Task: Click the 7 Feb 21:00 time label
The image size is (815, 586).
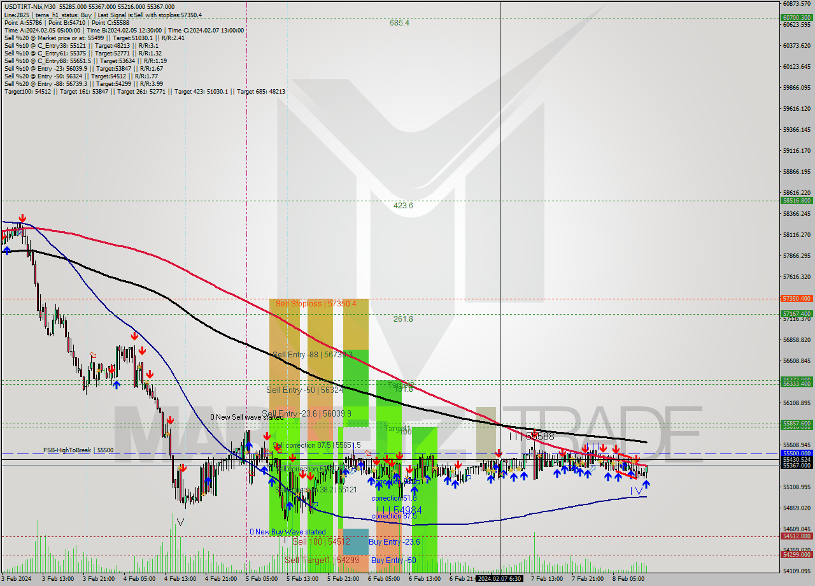Action: pyautogui.click(x=588, y=579)
